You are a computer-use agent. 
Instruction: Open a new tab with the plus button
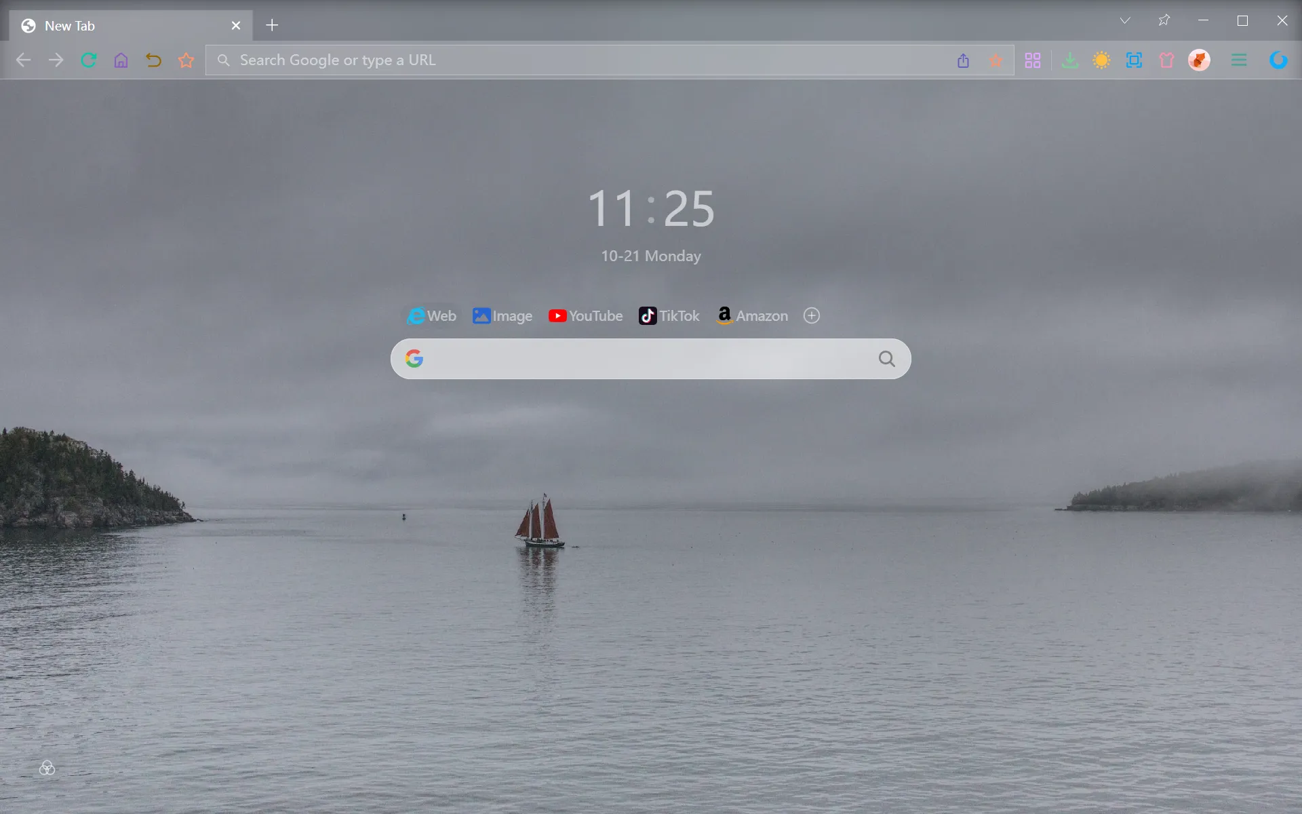click(x=272, y=25)
